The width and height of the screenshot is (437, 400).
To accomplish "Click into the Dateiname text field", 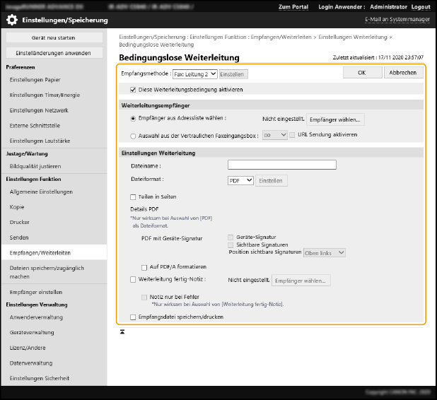I will coord(281,165).
